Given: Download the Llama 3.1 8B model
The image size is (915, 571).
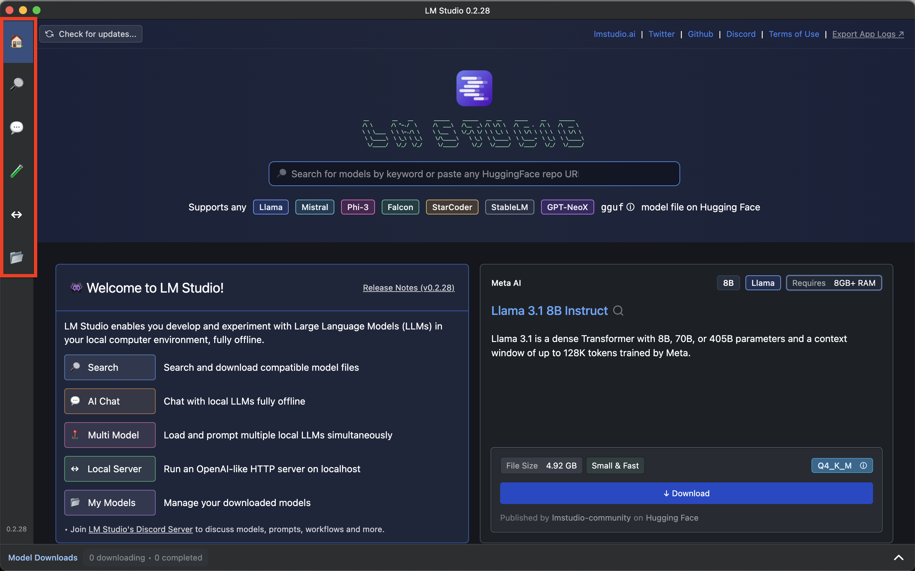Looking at the screenshot, I should point(686,493).
